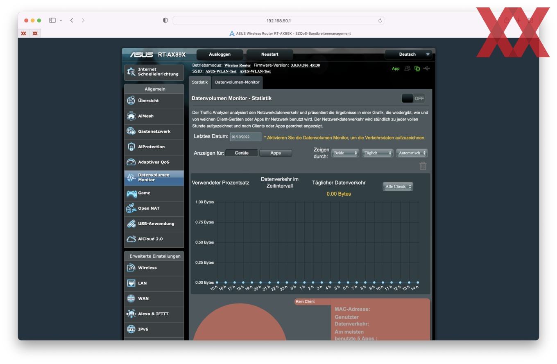This screenshot has width=557, height=364.
Task: Click the 14 h data point on chart
Action: click(x=418, y=282)
